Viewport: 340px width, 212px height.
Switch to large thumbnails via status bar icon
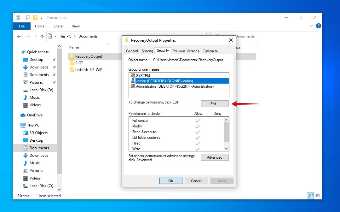(317, 196)
